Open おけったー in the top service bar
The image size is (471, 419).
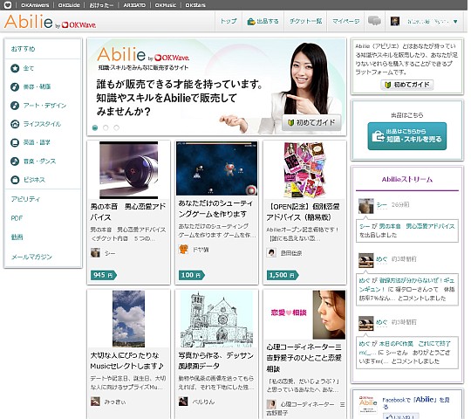click(102, 5)
